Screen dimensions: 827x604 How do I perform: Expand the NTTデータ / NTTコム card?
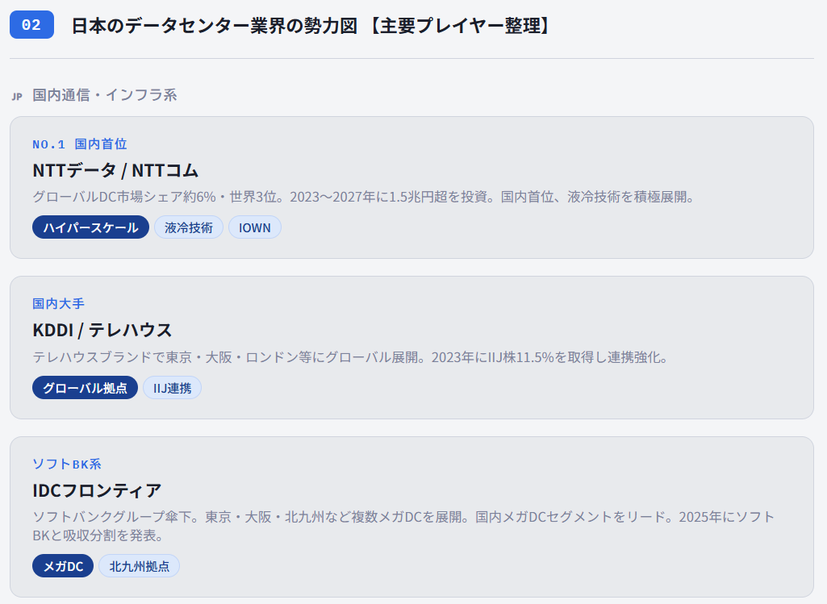(413, 186)
